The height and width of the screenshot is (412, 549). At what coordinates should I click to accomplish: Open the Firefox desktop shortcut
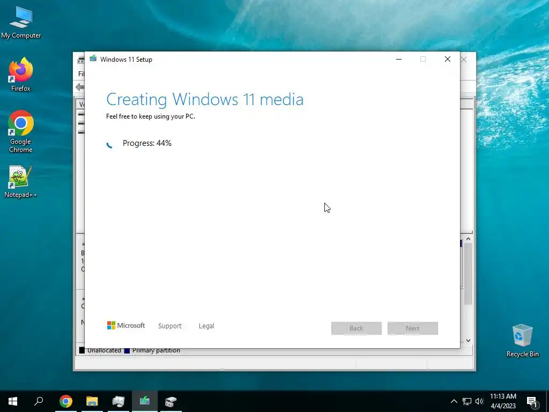(21, 75)
